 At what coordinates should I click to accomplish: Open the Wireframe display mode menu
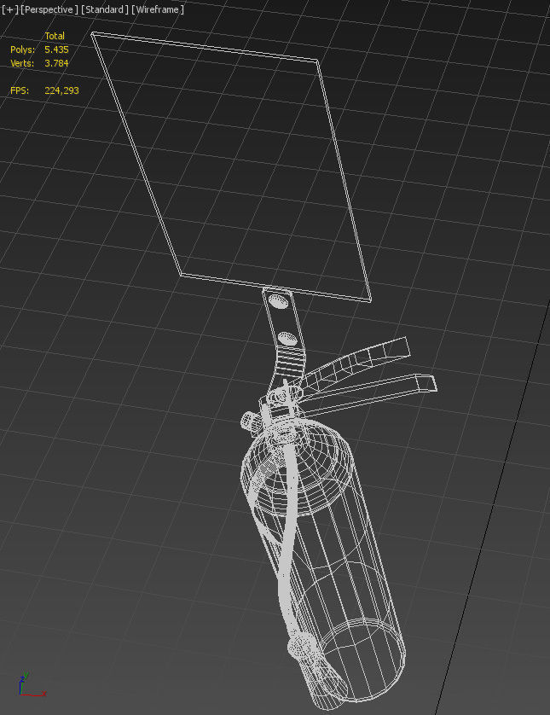tap(158, 9)
